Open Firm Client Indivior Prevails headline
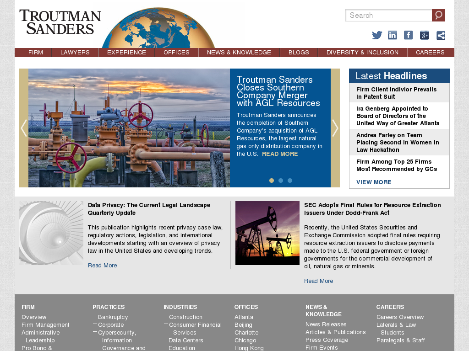This screenshot has height=351, width=469. [x=396, y=93]
